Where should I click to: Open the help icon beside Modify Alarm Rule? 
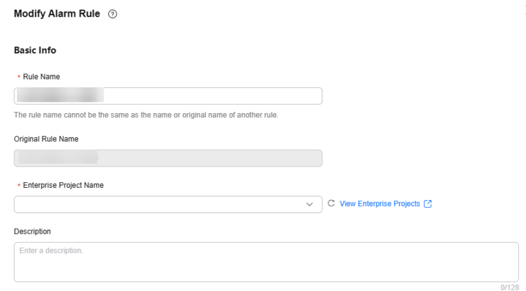[113, 14]
